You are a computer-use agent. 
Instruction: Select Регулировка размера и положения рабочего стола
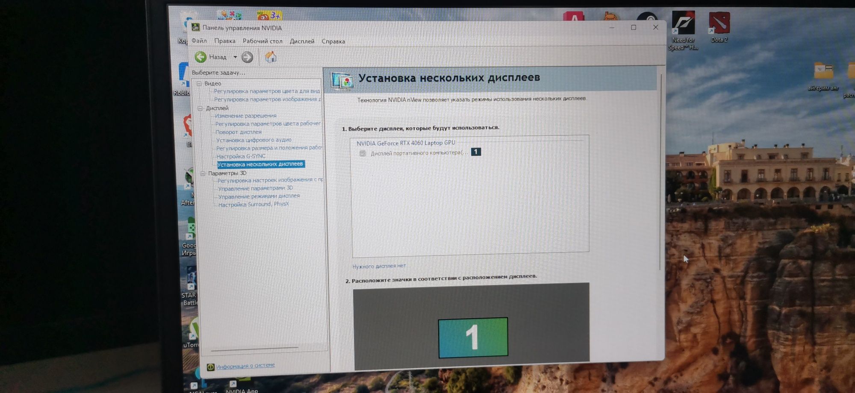pos(269,148)
